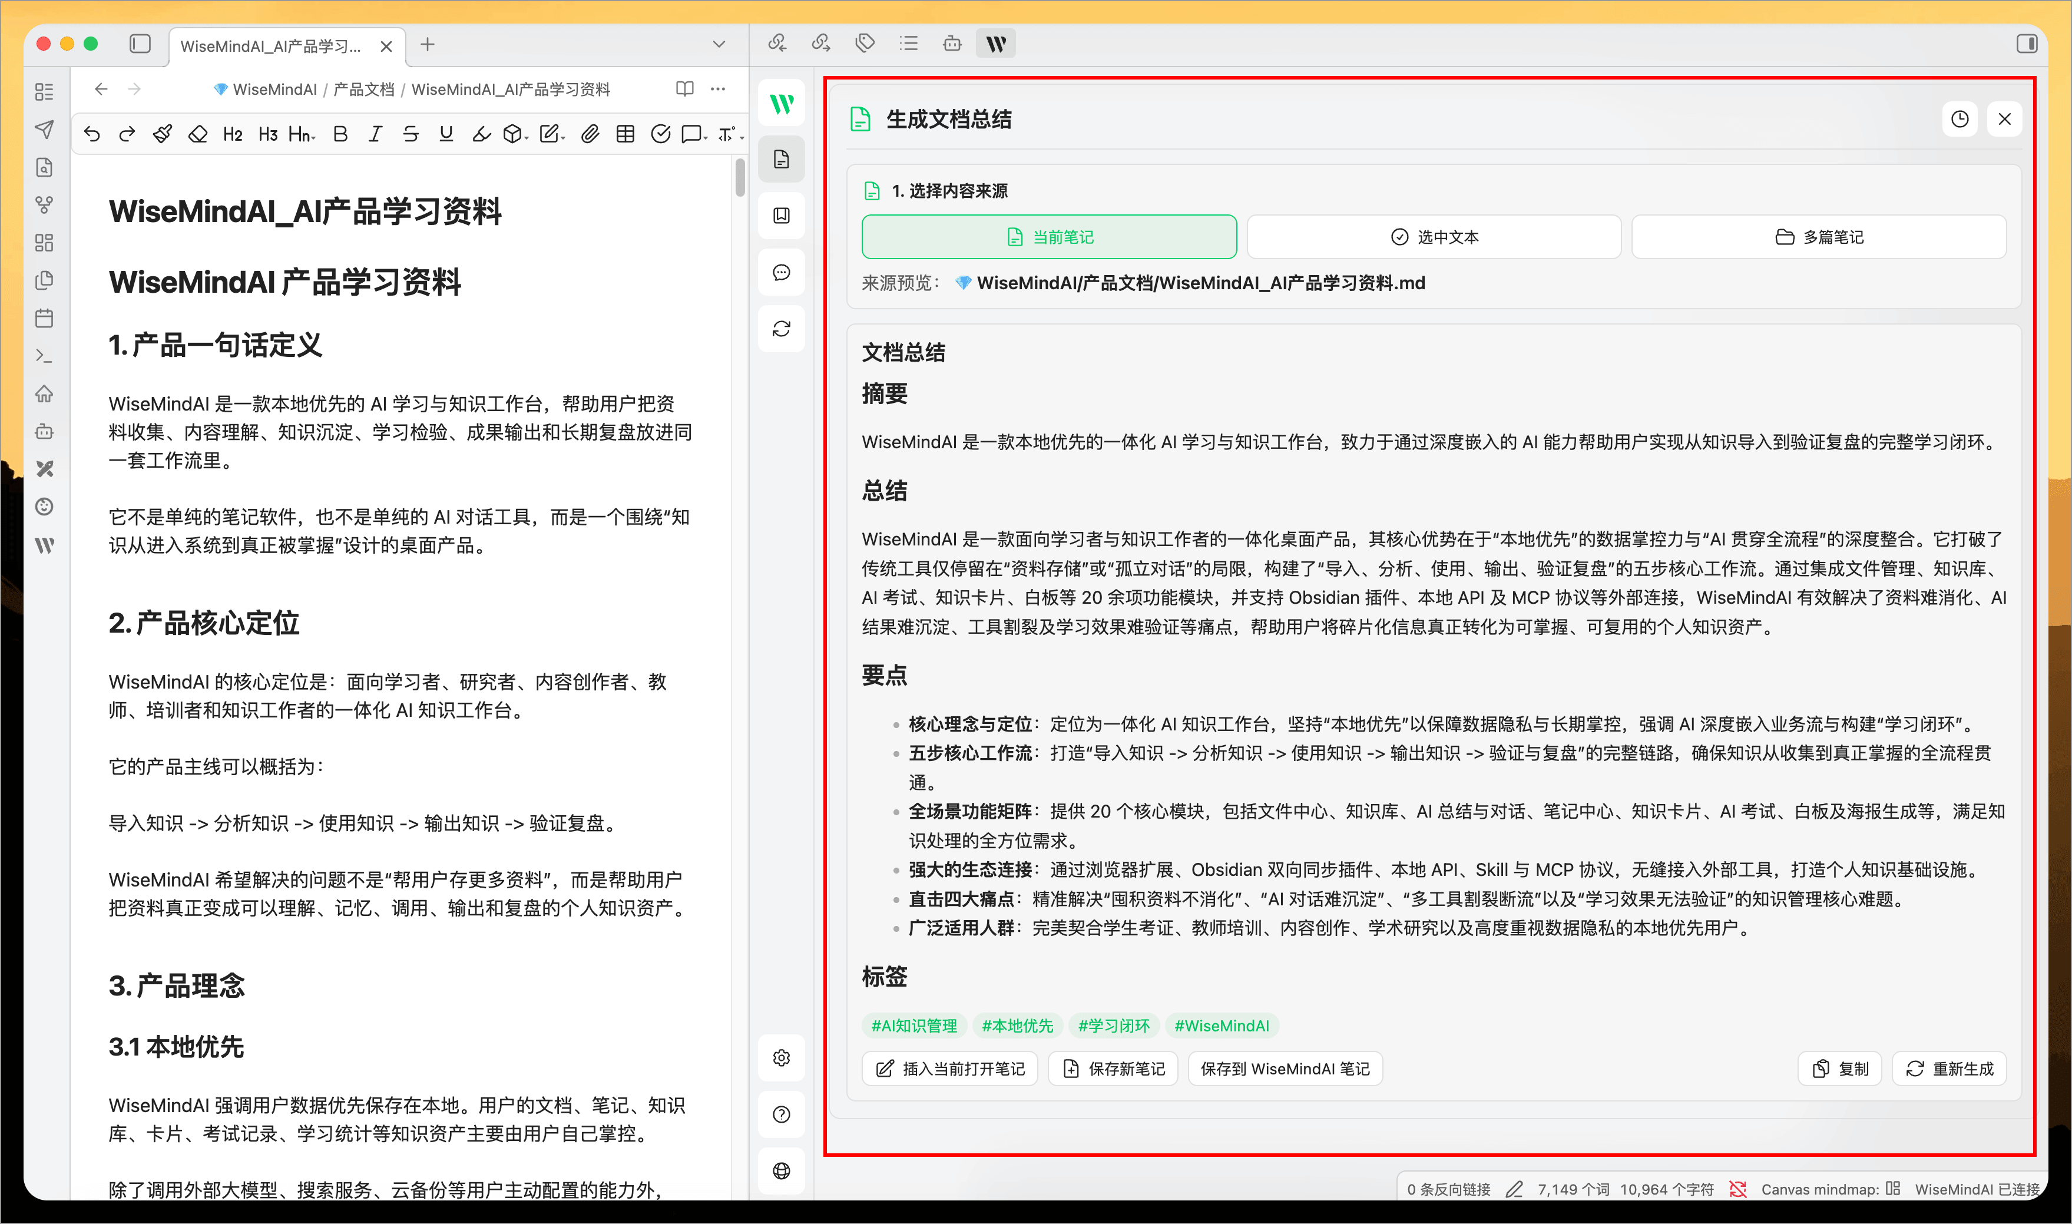The image size is (2072, 1224).
Task: Click the WiseMindAI W icon in left ribbon
Action: click(x=45, y=544)
